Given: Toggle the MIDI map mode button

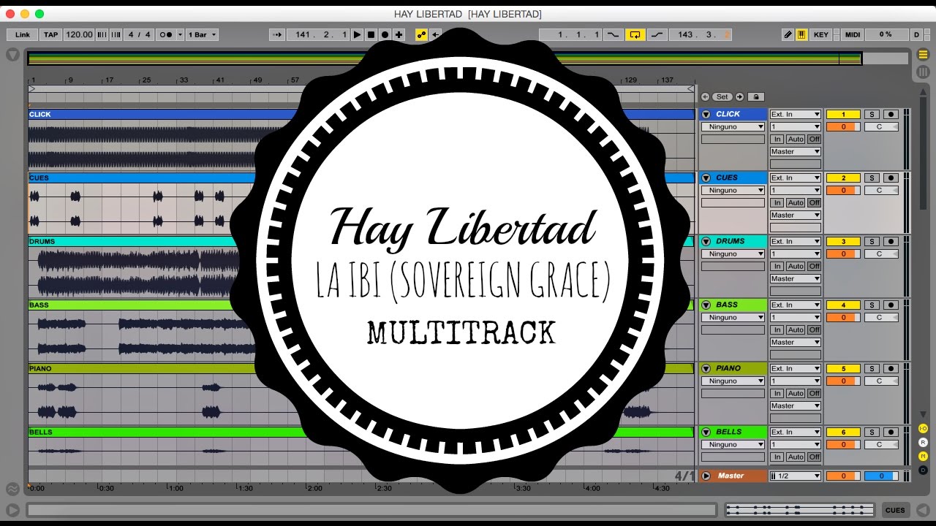Looking at the screenshot, I should [853, 34].
